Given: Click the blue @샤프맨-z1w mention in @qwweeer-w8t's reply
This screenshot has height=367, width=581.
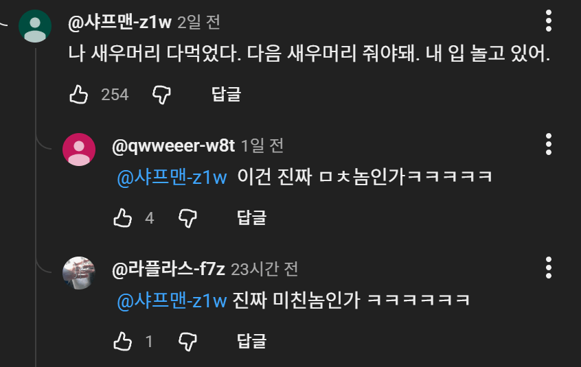Looking at the screenshot, I should (x=172, y=177).
